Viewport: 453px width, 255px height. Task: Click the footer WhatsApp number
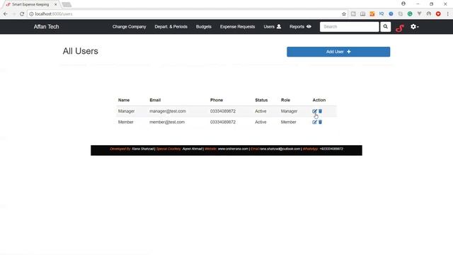point(331,149)
